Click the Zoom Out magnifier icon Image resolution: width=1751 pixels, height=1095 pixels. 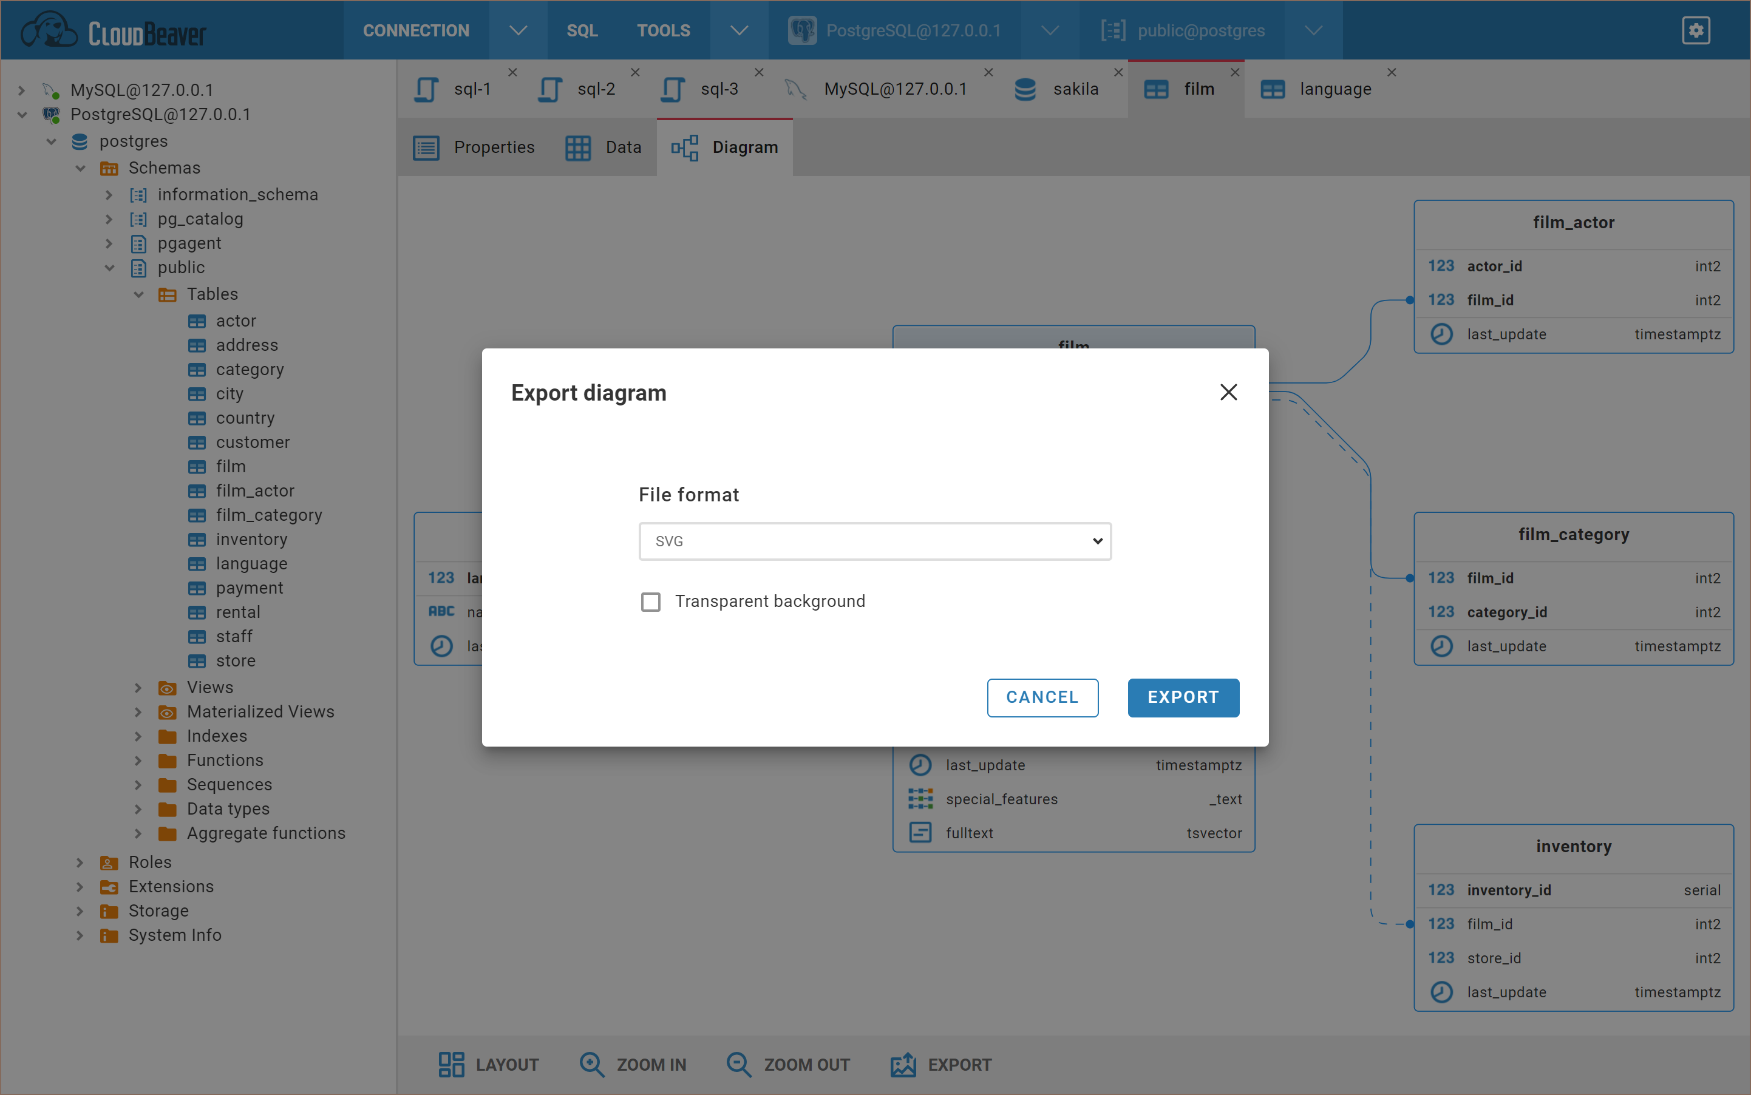(x=738, y=1064)
